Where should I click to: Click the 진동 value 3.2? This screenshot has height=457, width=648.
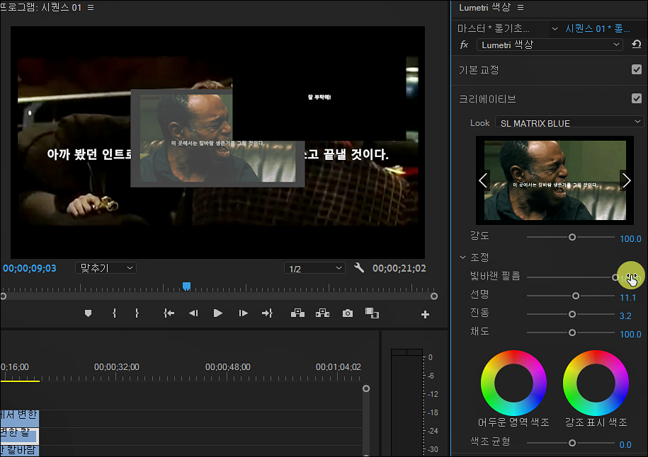(x=625, y=316)
